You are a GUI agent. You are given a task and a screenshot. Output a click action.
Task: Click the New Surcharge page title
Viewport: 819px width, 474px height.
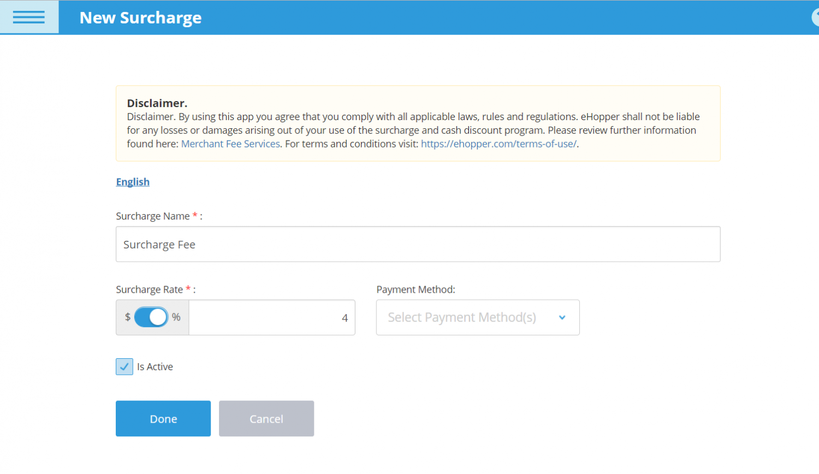click(140, 17)
